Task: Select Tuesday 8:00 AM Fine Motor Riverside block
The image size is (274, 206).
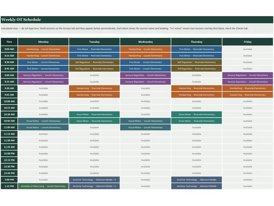Action: click(94, 49)
